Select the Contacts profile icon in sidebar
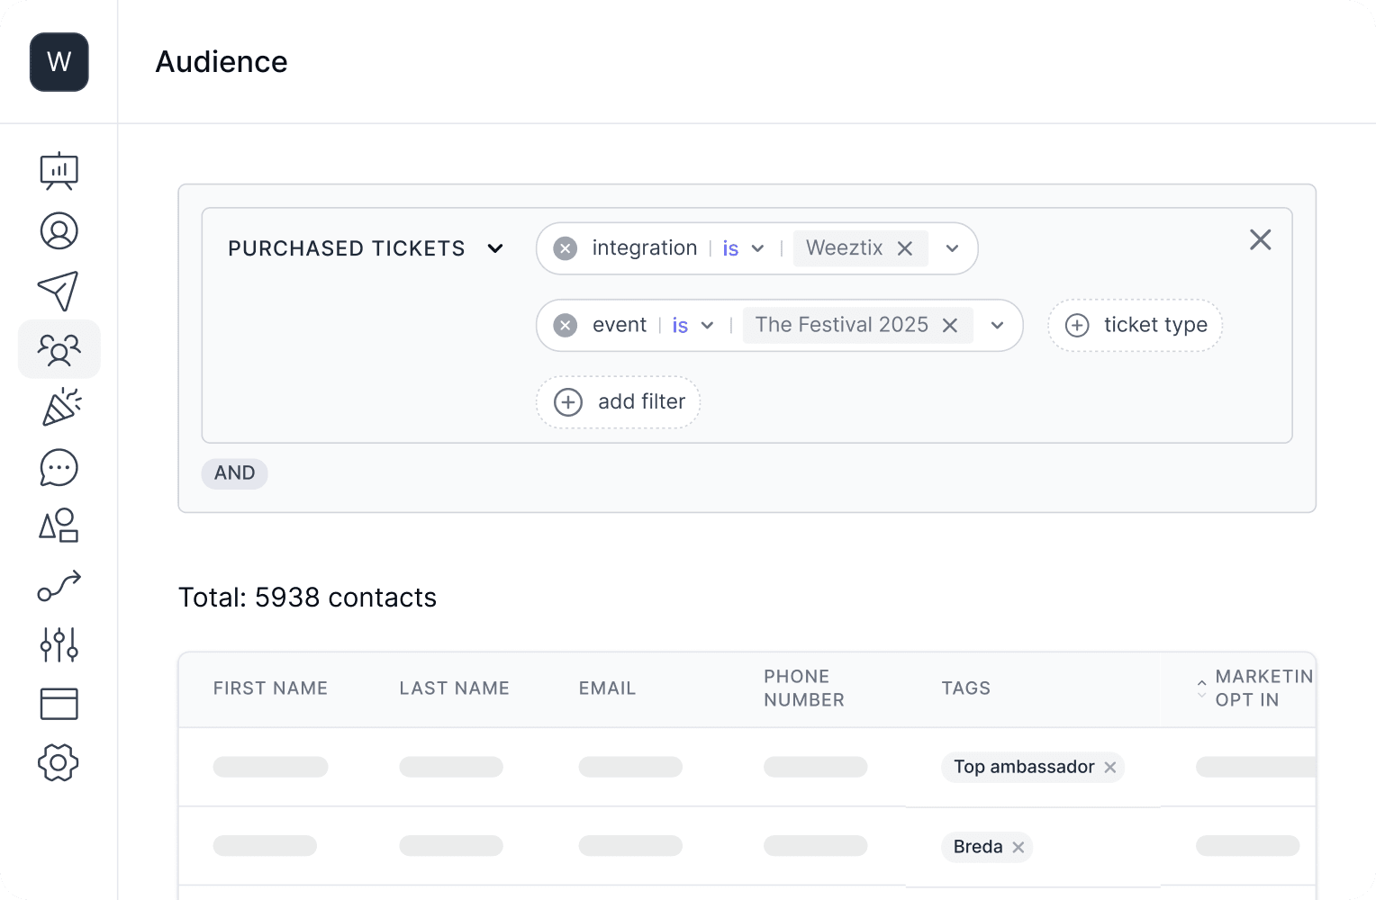Screen dimensions: 1376x900 59,230
